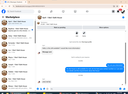Viewport: 128px width, 94px height.
Task: Open Chrome three-dot menu
Action: [126, 6]
